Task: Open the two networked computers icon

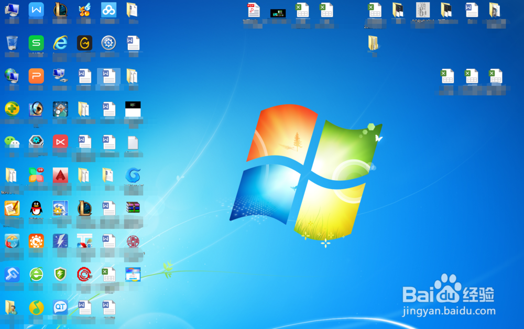Action: [60, 76]
